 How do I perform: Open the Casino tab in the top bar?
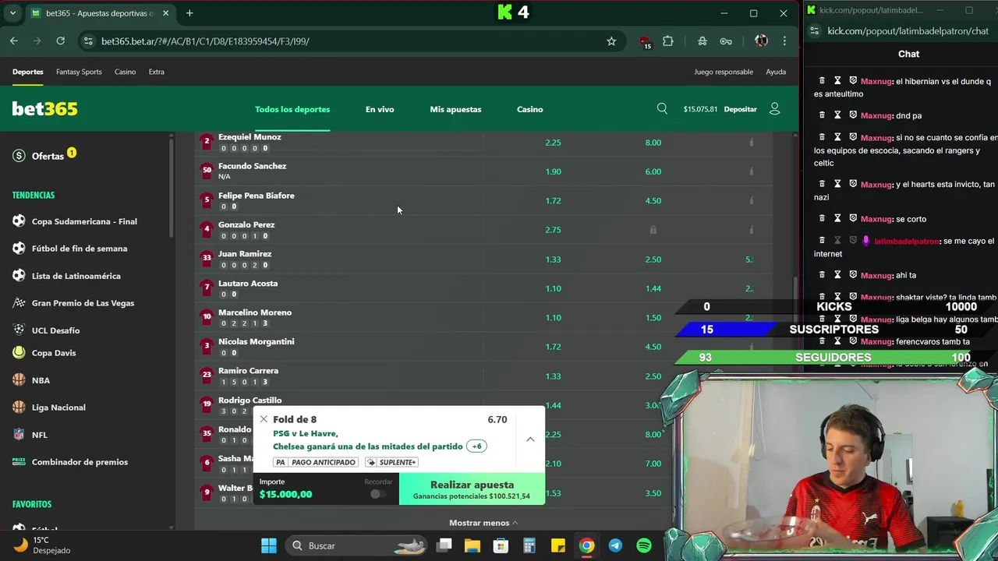(x=125, y=72)
